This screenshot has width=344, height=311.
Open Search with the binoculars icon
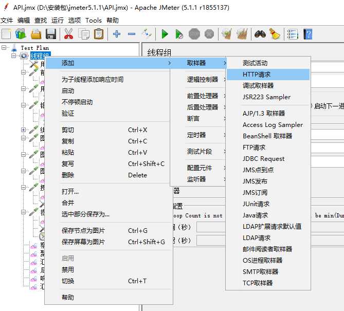(260, 34)
